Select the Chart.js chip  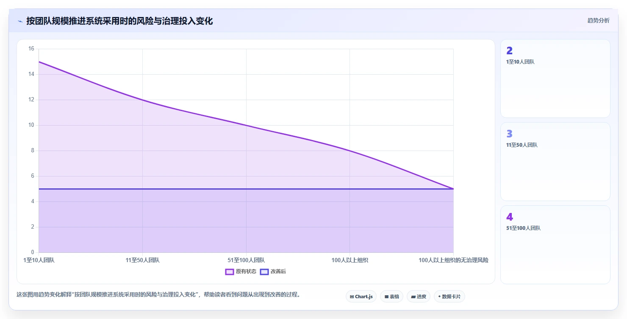[361, 297]
